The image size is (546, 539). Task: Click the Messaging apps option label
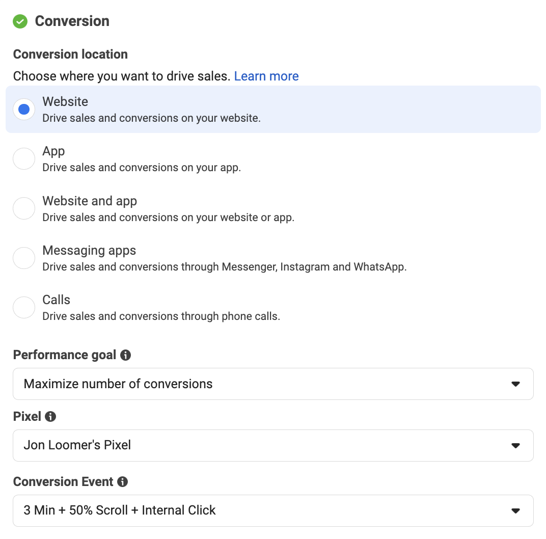[x=89, y=250]
